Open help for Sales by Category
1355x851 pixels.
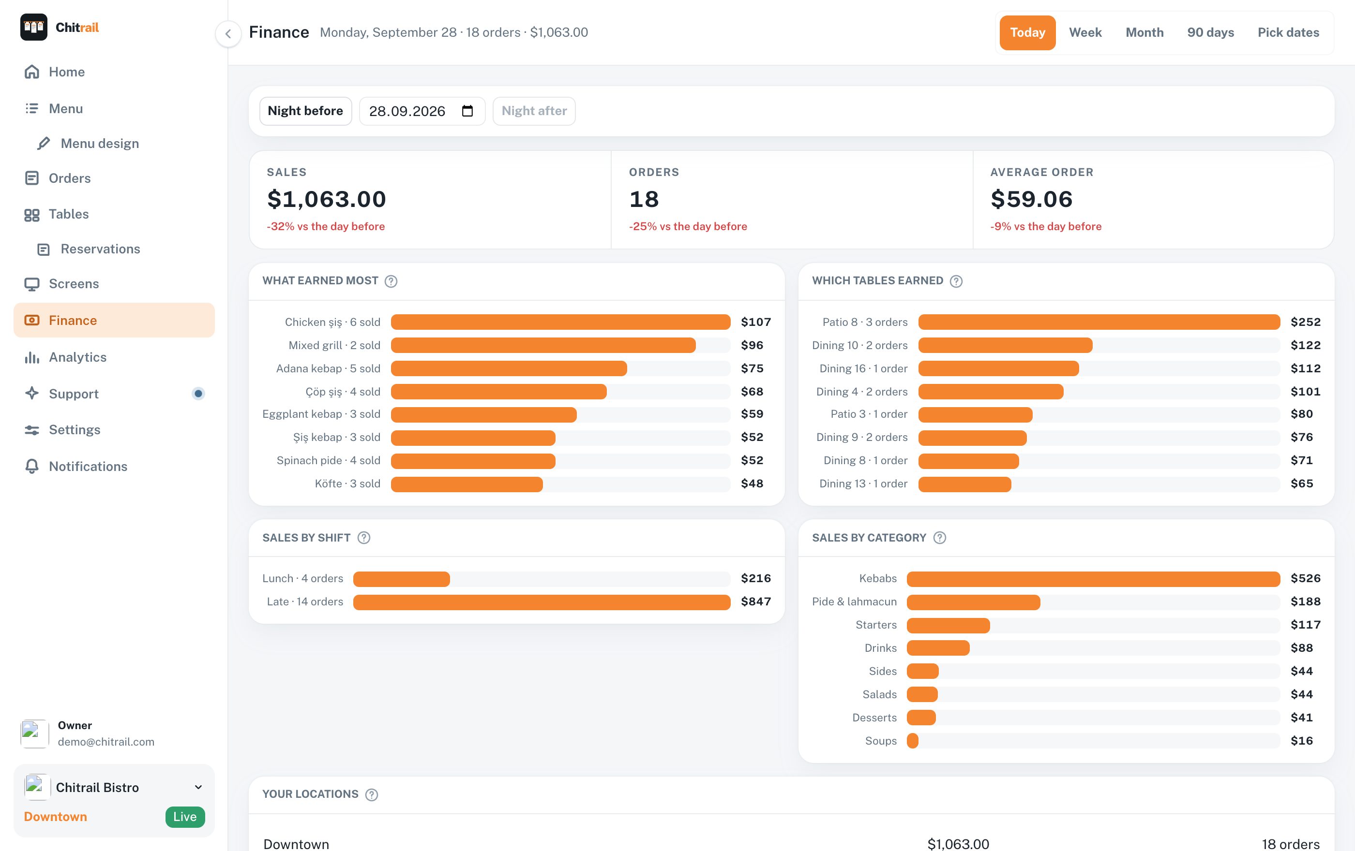click(x=940, y=538)
